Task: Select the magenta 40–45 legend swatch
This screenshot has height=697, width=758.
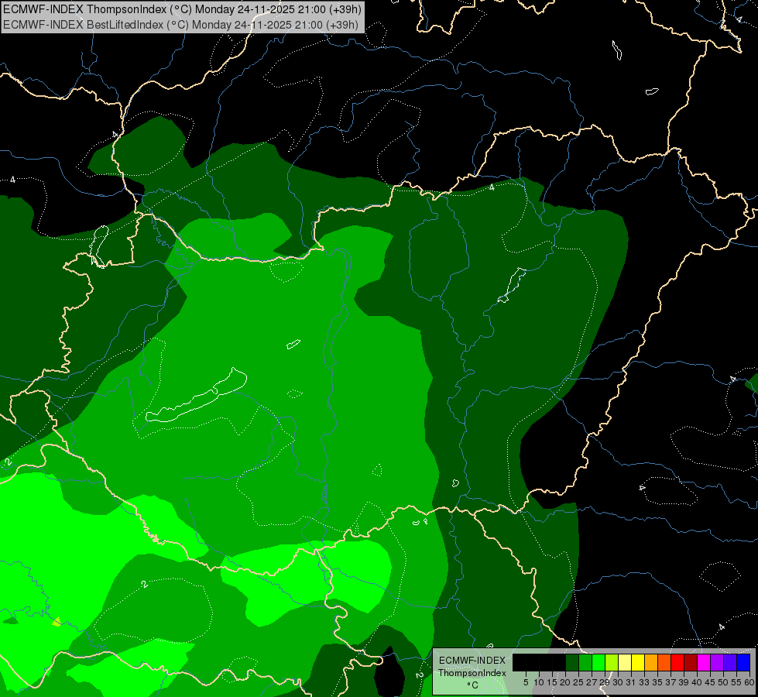Action: [x=704, y=662]
